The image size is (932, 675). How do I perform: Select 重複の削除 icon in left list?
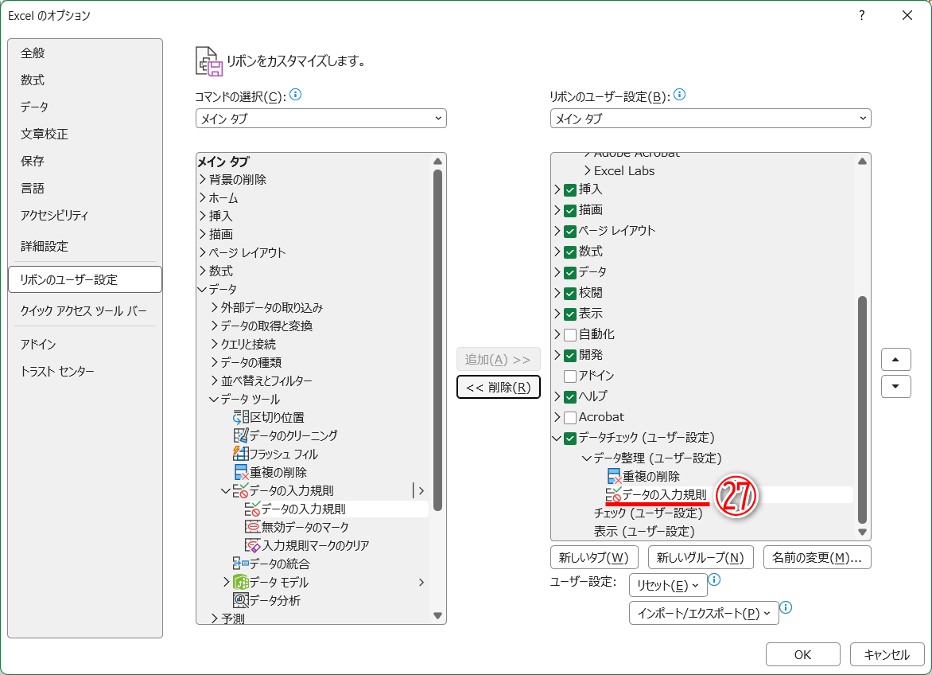[x=241, y=472]
